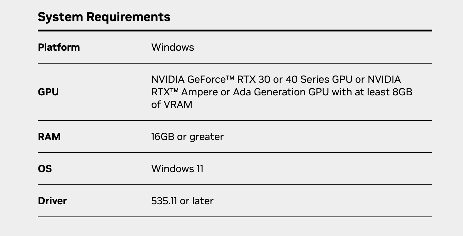Click the divider line between Platform and GPU
463x236 pixels.
point(235,63)
